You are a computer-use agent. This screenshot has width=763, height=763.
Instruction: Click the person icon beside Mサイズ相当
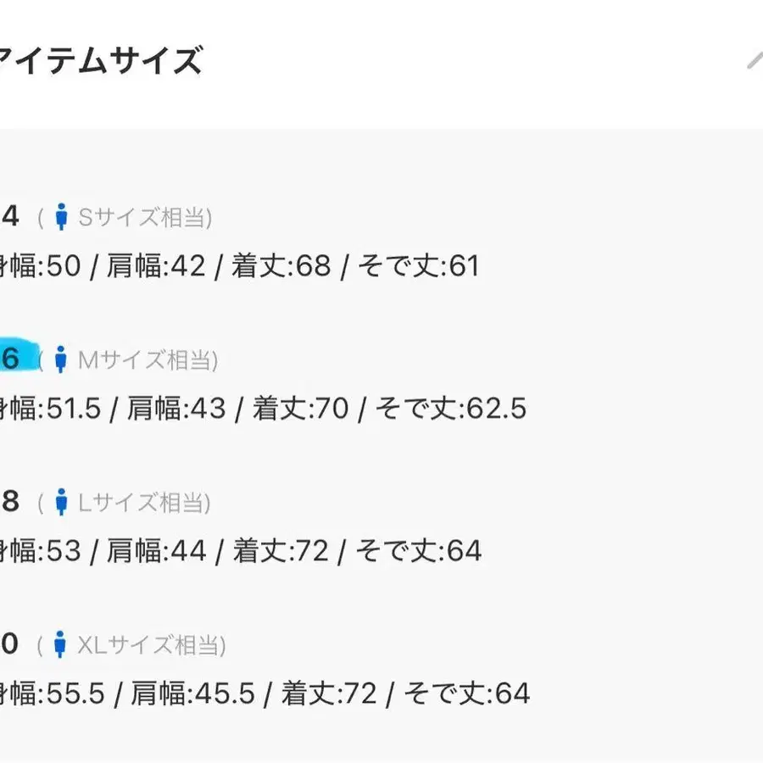60,360
